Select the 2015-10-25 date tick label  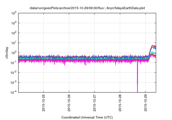point(44,103)
